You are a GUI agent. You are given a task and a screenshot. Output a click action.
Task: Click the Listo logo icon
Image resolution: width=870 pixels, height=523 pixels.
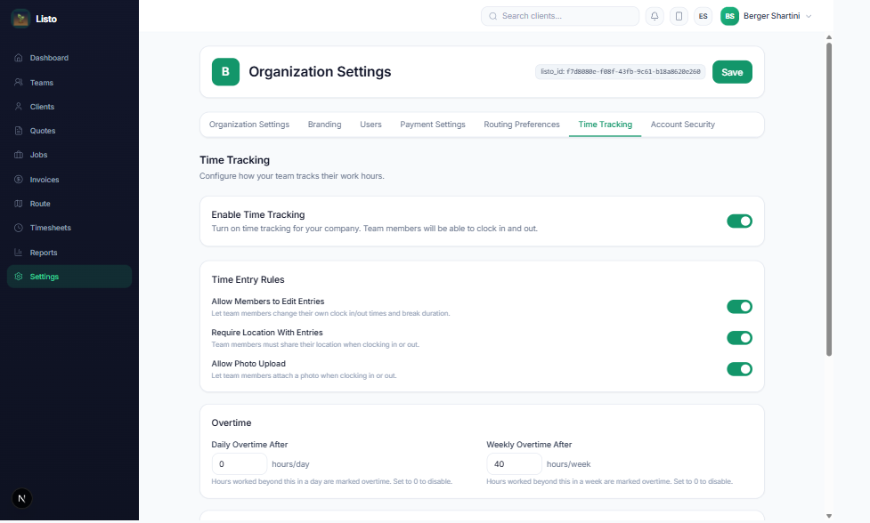[20, 19]
